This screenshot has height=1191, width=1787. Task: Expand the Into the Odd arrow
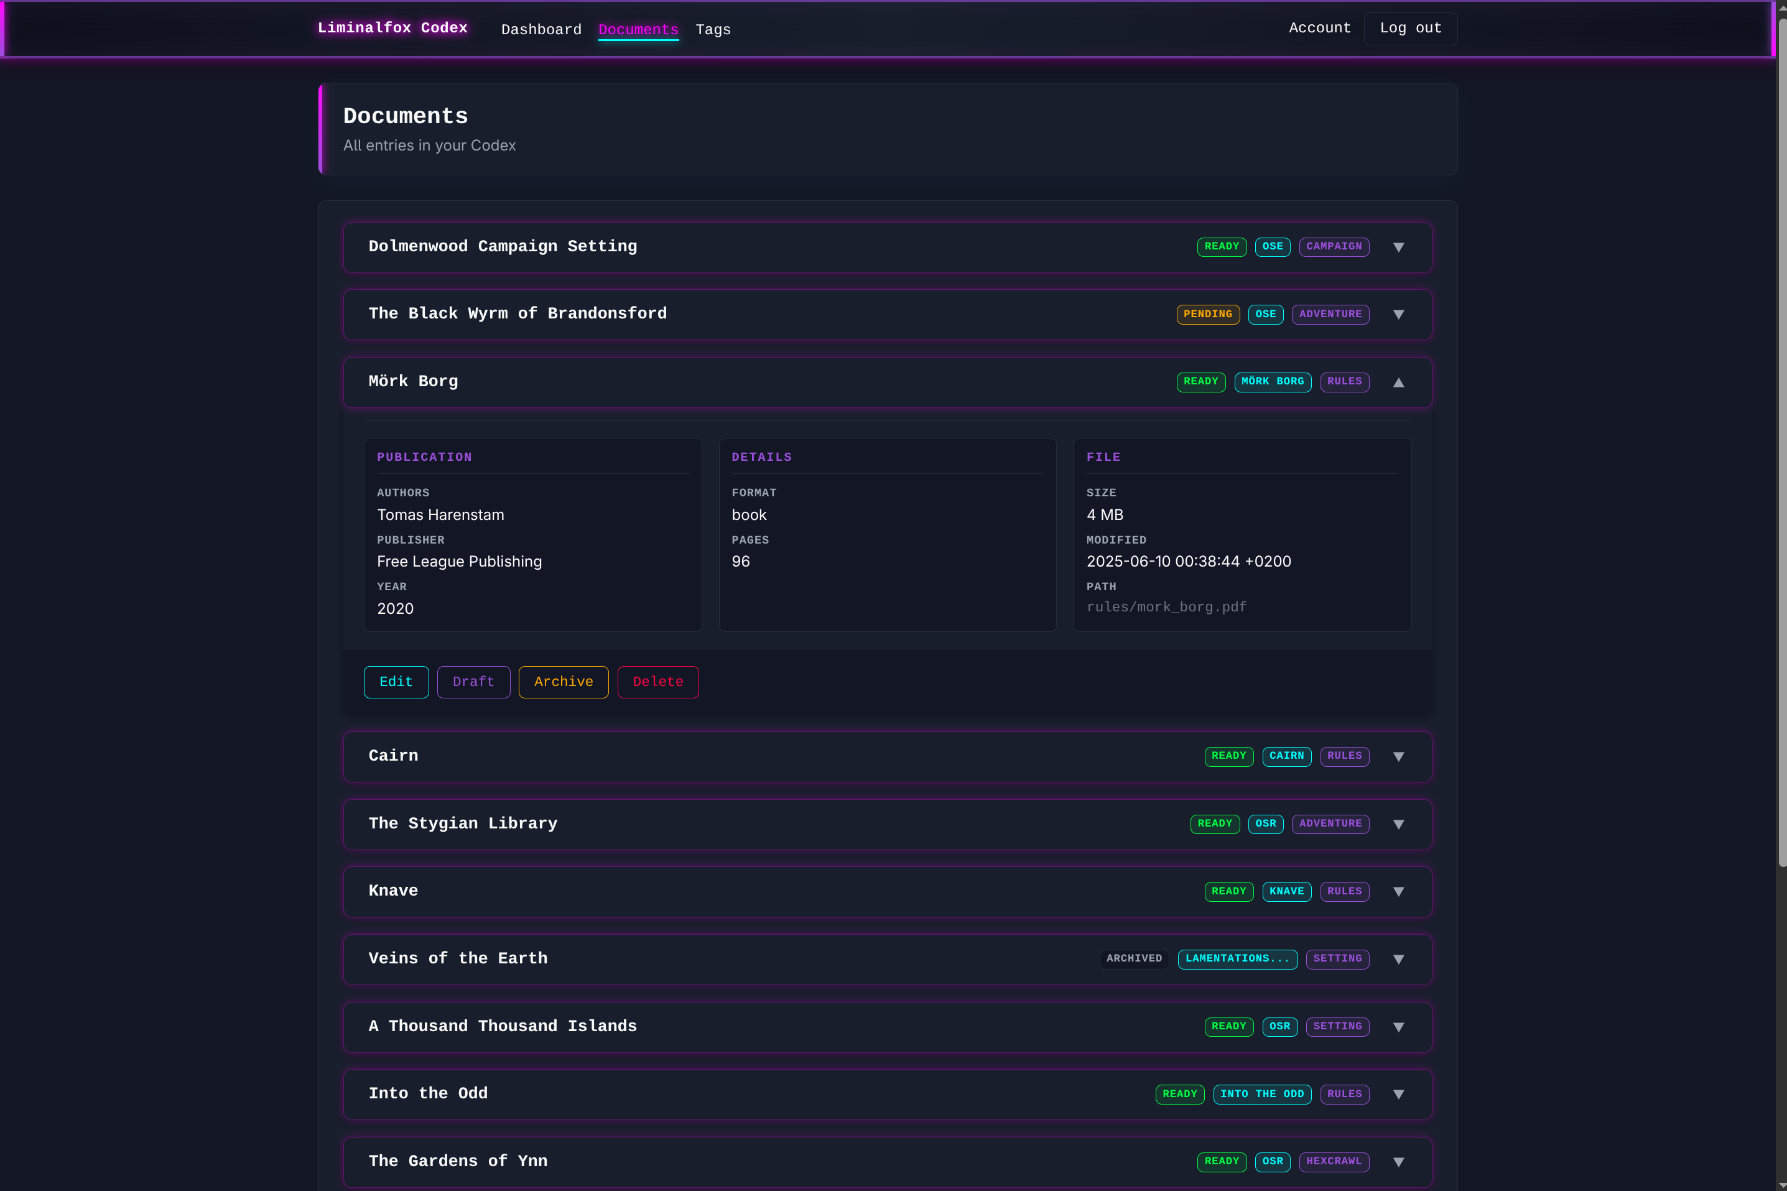click(x=1398, y=1095)
